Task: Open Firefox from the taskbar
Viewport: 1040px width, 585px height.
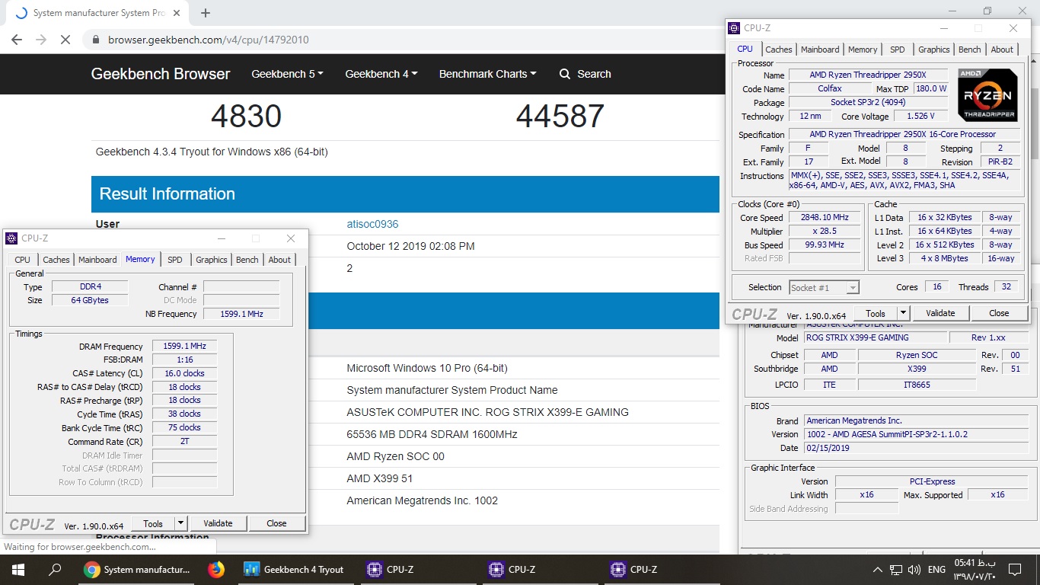Action: point(216,569)
